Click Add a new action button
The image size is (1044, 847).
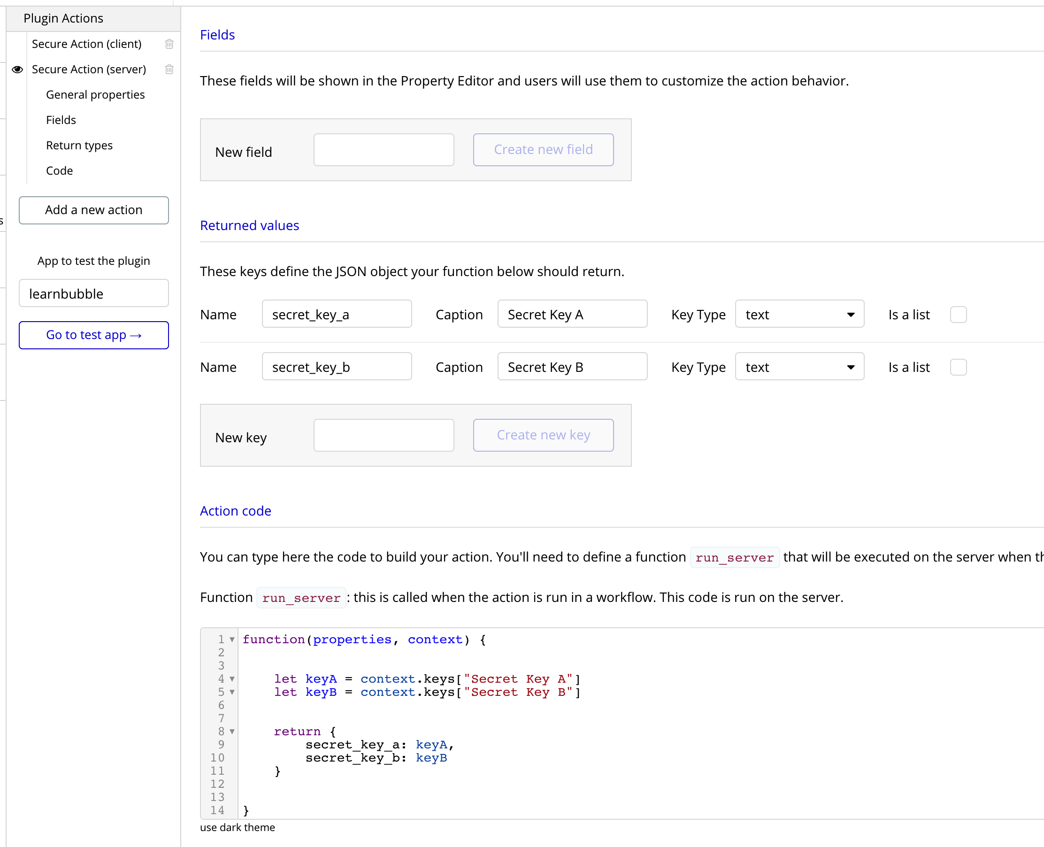pos(94,210)
